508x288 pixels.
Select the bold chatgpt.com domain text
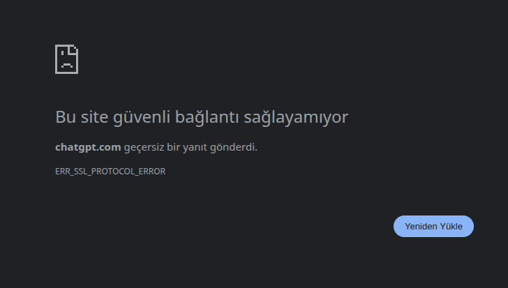click(88, 147)
